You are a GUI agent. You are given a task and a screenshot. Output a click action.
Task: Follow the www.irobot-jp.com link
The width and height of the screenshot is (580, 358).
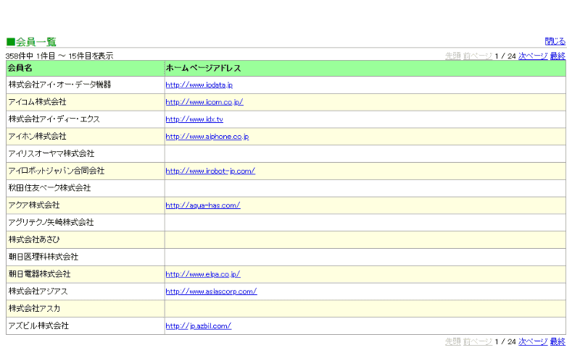tap(210, 171)
